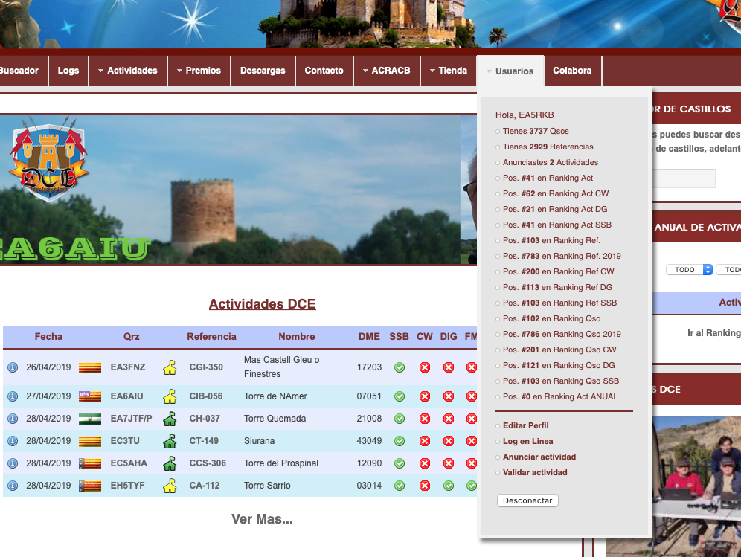The height and width of the screenshot is (557, 741).
Task: Open the Descargas menu item
Action: pyautogui.click(x=263, y=71)
